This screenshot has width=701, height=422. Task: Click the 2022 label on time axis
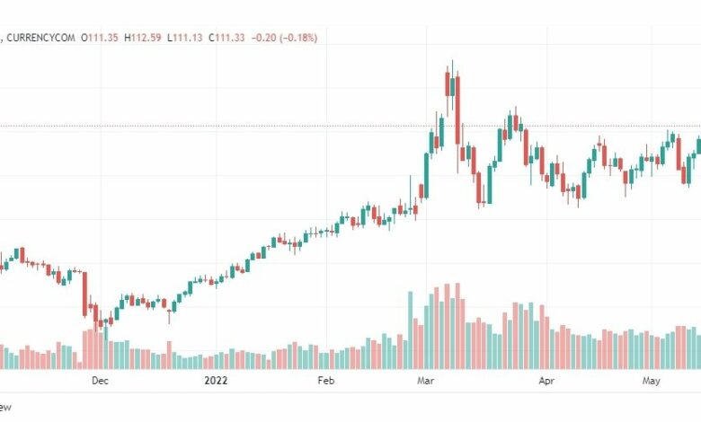click(216, 381)
